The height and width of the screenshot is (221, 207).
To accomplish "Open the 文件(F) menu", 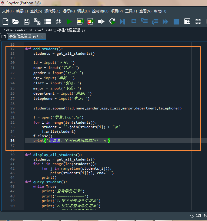I will coord(8,11).
